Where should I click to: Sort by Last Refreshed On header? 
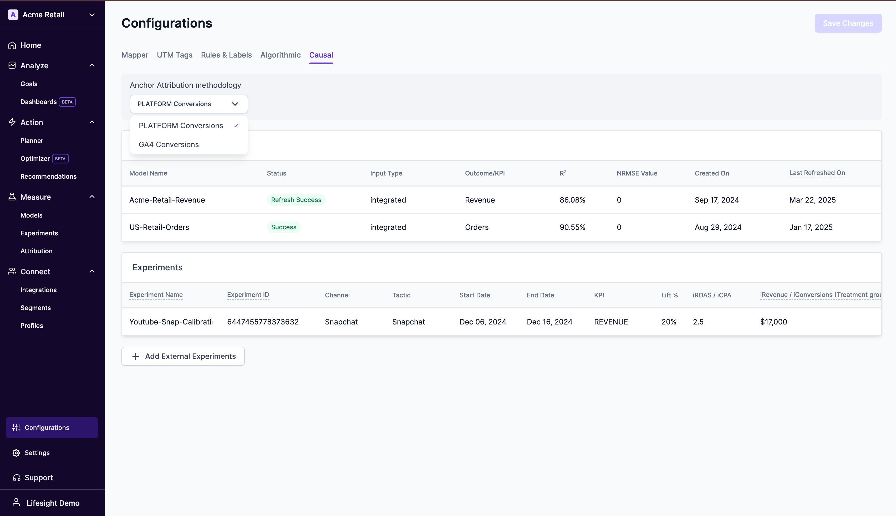(817, 173)
